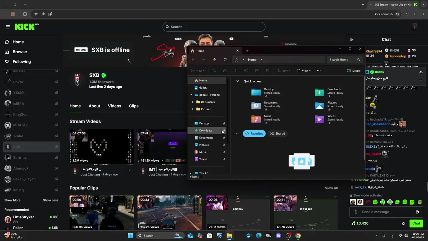Expand the chevron after Home breadcrumb

261,60
